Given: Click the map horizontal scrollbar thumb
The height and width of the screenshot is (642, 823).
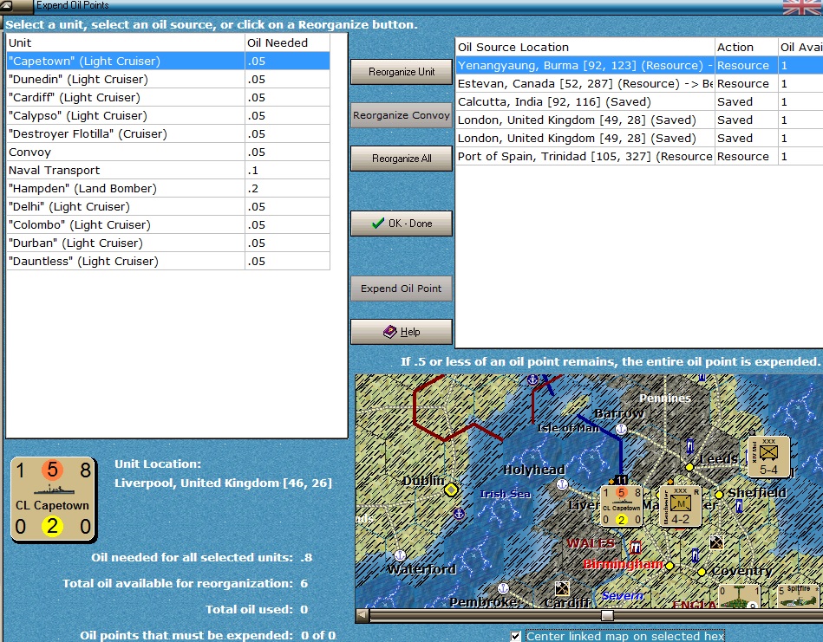Looking at the screenshot, I should click(607, 615).
